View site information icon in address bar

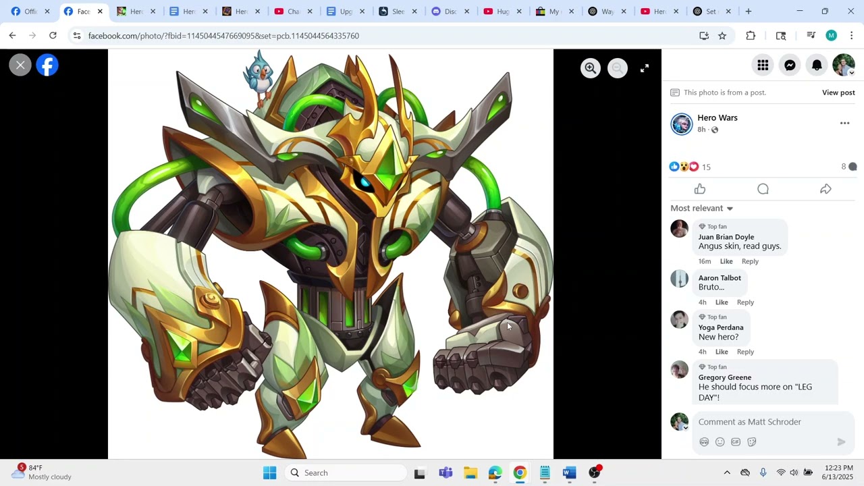click(x=77, y=36)
